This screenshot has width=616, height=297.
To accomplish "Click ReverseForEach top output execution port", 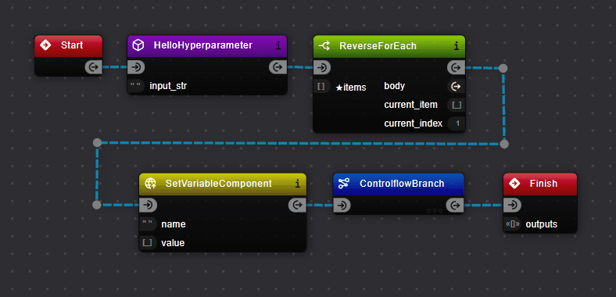I will point(456,67).
